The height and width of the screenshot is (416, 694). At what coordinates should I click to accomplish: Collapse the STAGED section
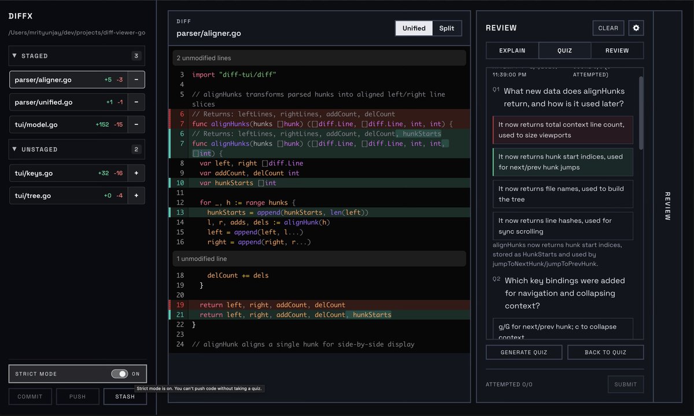pos(77,56)
